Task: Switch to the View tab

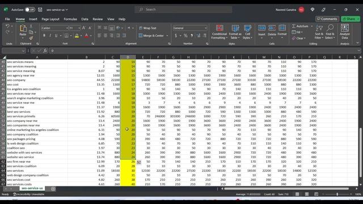Action: tap(111, 19)
